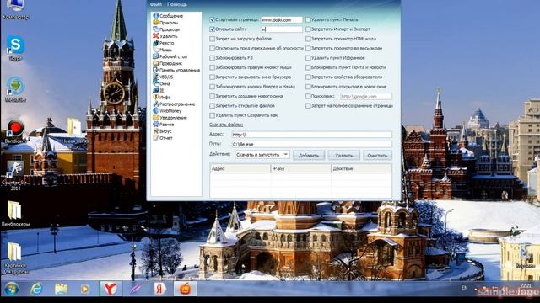Viewport: 540px width, 303px height.
Task: Select the VBS/JS sidebar item
Action: (x=163, y=77)
